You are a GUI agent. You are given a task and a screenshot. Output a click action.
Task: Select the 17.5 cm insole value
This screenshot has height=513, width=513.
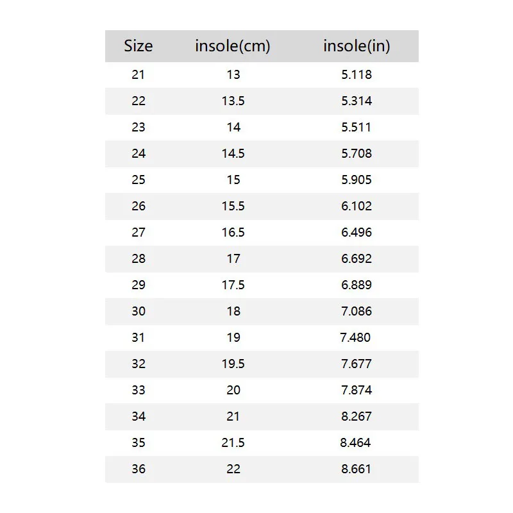(x=233, y=285)
